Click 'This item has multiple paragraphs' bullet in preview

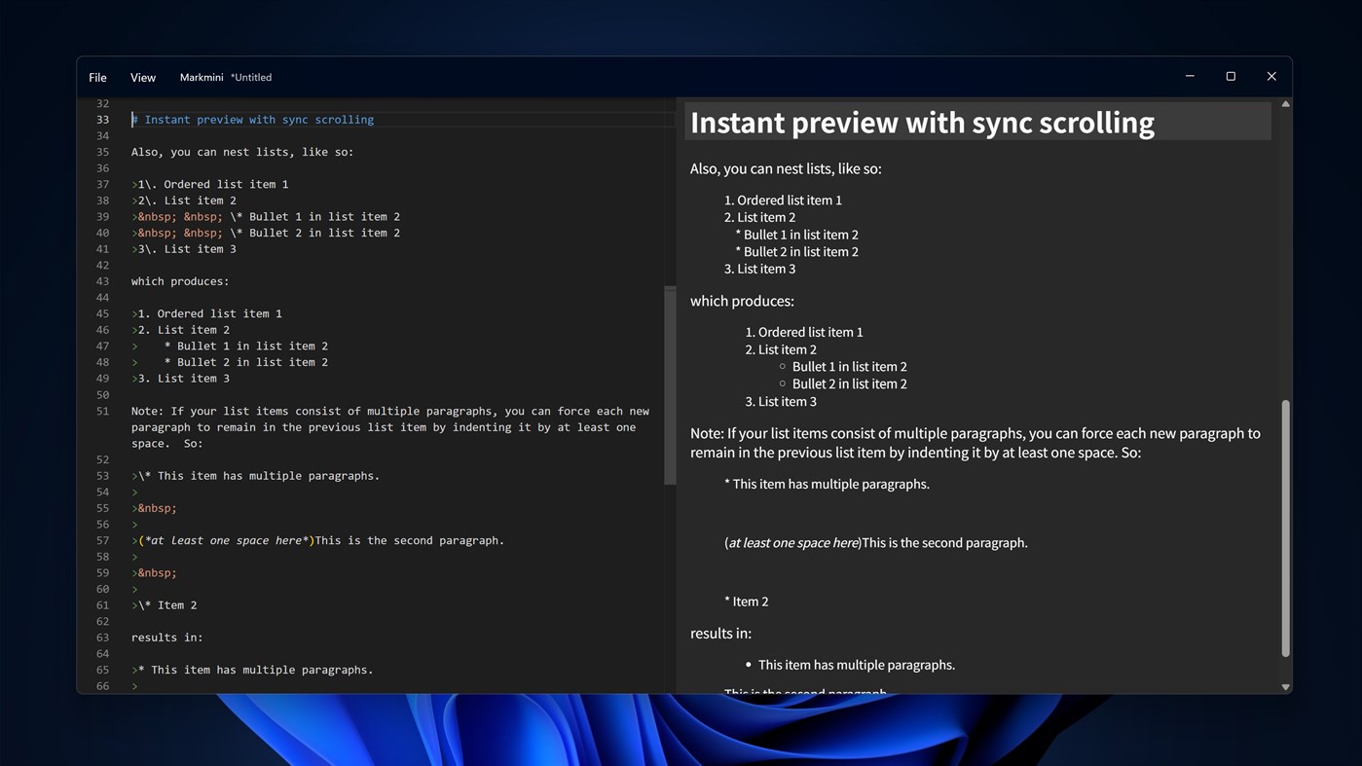click(856, 665)
